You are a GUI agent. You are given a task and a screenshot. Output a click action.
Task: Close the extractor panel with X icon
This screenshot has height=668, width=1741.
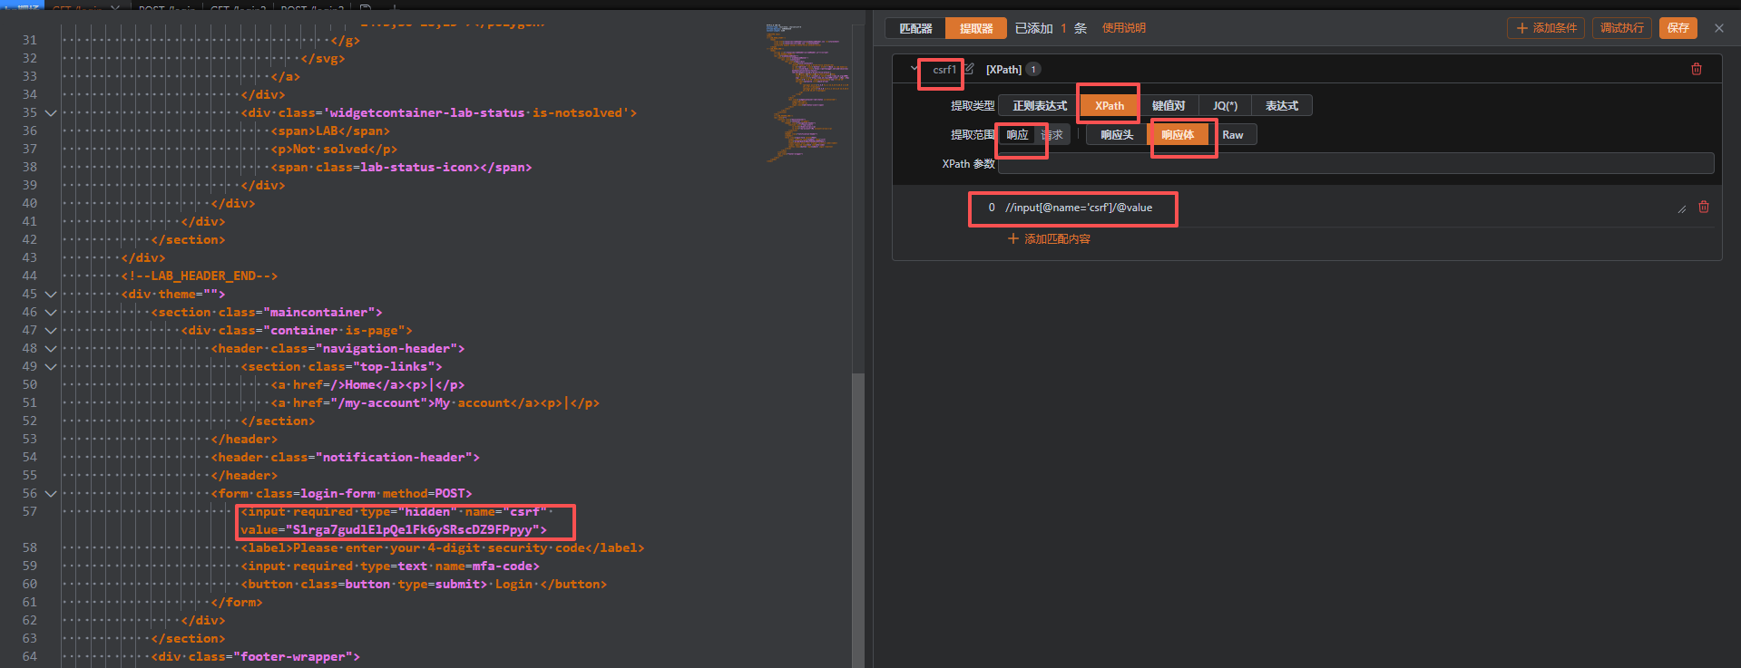click(x=1718, y=28)
